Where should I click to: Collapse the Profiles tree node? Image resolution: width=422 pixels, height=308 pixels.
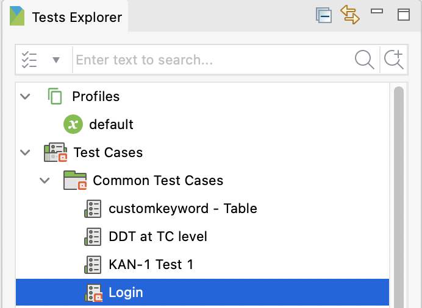click(25, 96)
